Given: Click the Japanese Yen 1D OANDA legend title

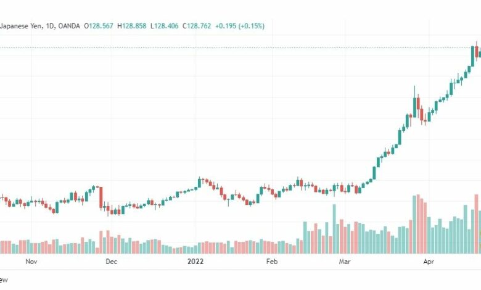Looking at the screenshot, I should [40, 26].
